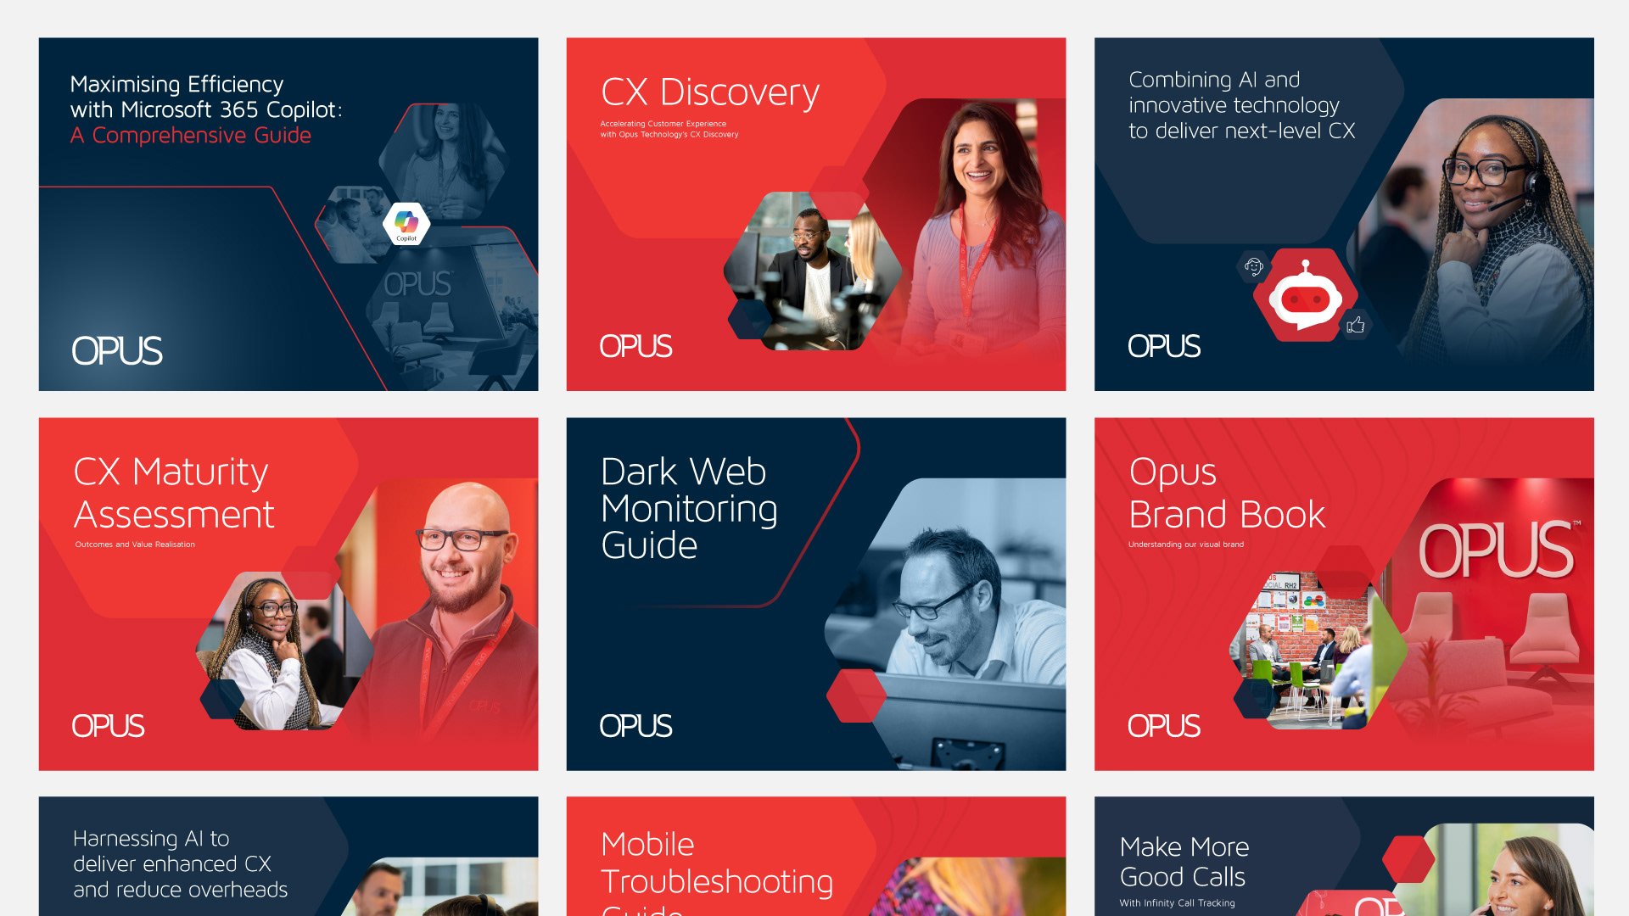The height and width of the screenshot is (916, 1629).
Task: Click the red robot chatbot icon
Action: tap(1306, 295)
